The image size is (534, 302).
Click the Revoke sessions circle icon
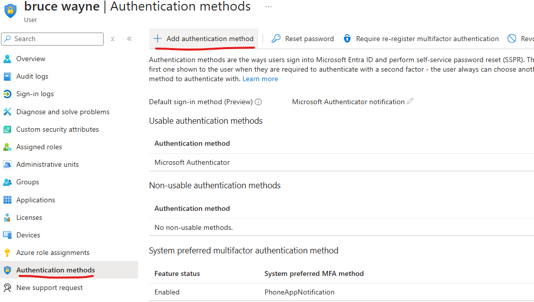pos(511,39)
